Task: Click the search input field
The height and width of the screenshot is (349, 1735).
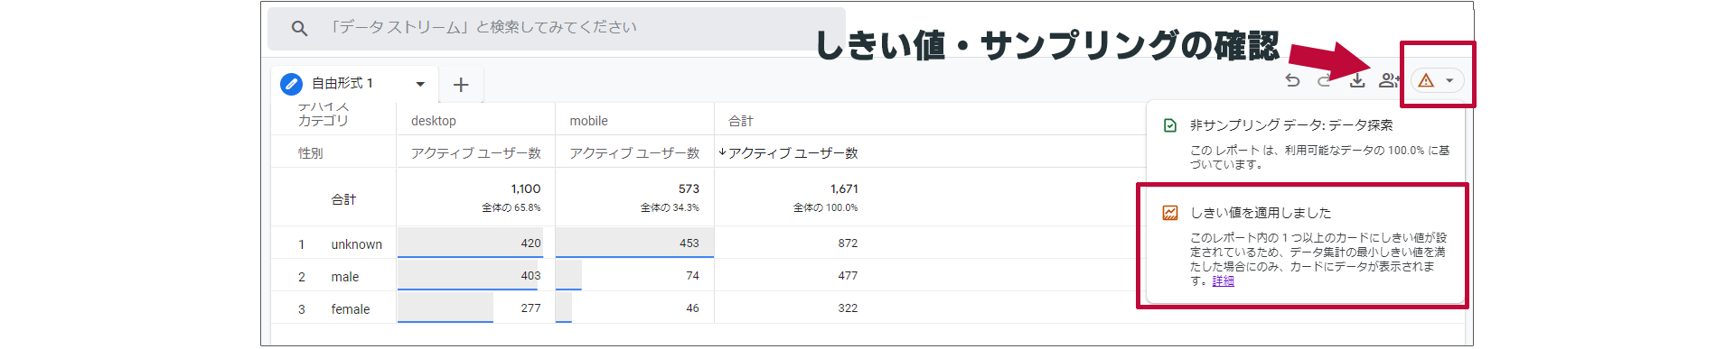Action: coord(556,28)
